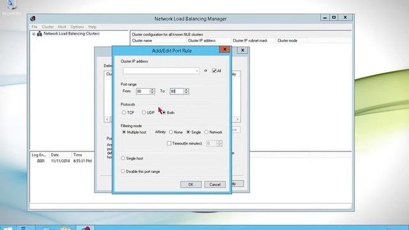The image size is (409, 230).
Task: Select the UDP protocol option
Action: coord(144,112)
